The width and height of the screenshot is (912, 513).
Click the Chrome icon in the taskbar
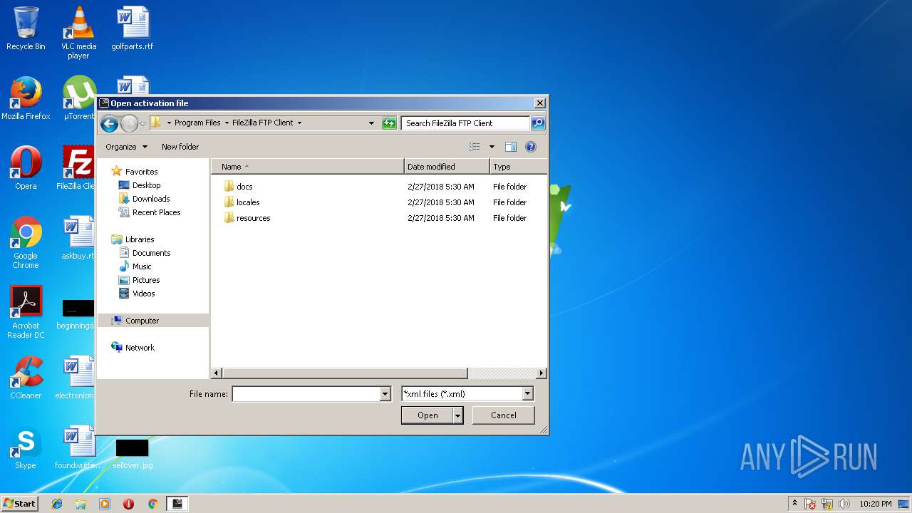point(152,504)
